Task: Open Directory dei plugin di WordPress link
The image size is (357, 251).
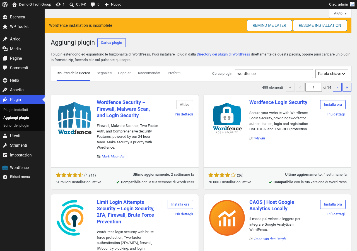Action: coord(223,54)
